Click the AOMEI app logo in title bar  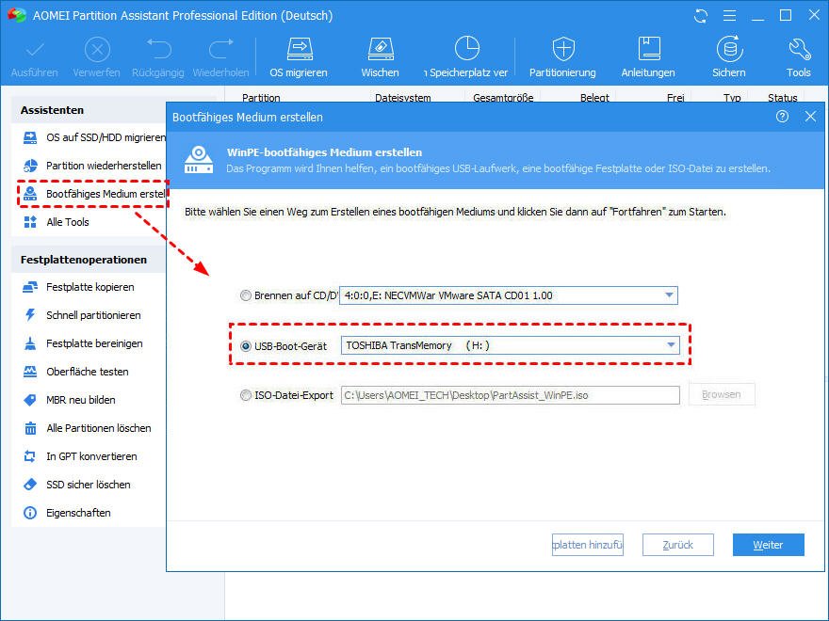tap(16, 15)
